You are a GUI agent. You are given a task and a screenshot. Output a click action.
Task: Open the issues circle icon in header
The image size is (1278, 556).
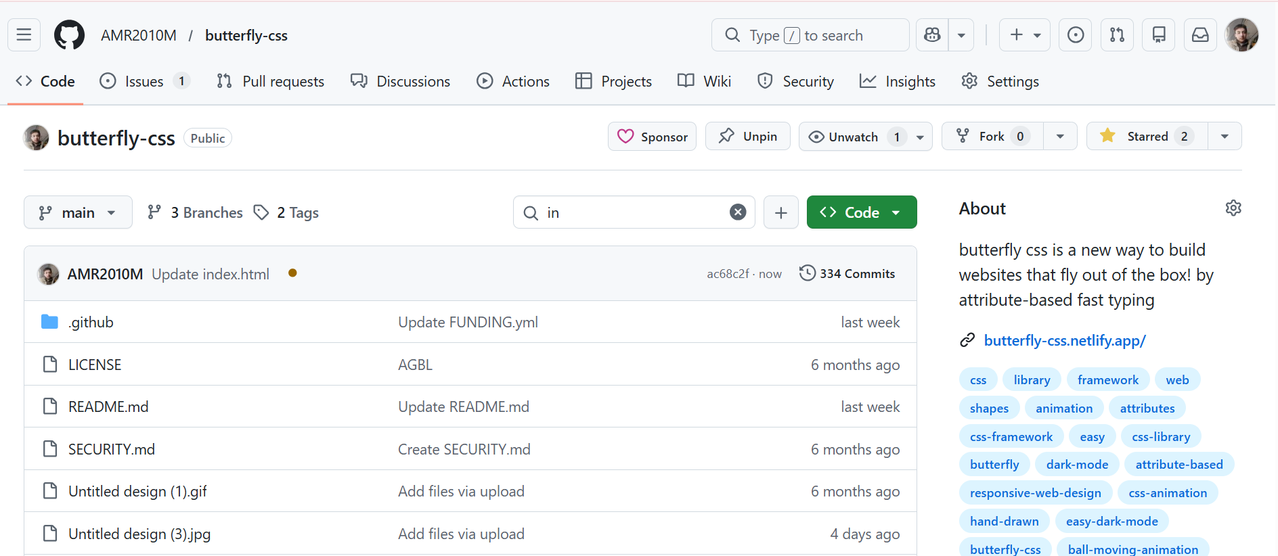click(x=1075, y=34)
